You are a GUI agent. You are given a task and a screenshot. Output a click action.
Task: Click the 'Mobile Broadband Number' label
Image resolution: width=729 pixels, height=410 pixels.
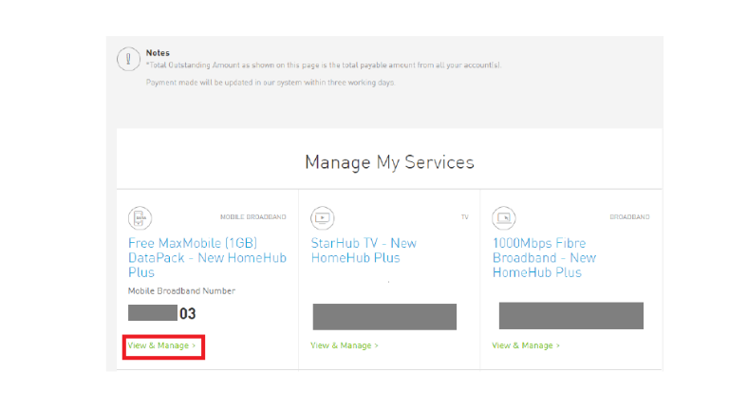182,291
